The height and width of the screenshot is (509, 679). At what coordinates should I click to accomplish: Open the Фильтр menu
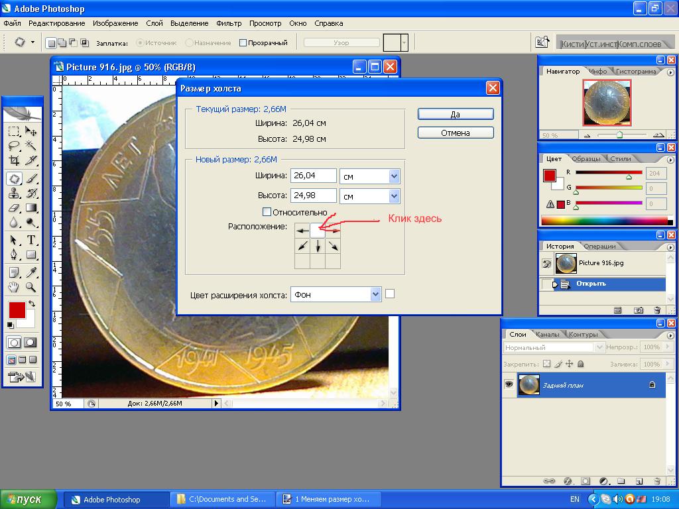pyautogui.click(x=228, y=23)
